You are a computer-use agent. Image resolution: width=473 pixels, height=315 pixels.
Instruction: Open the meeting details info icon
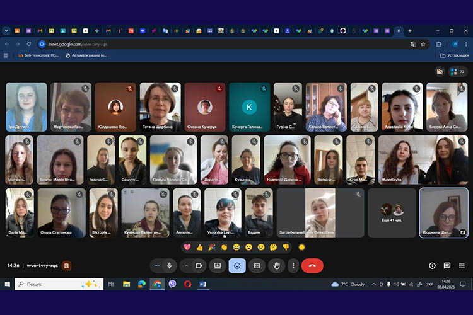pos(432,266)
